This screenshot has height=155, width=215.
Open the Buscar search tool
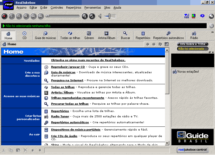(125, 35)
